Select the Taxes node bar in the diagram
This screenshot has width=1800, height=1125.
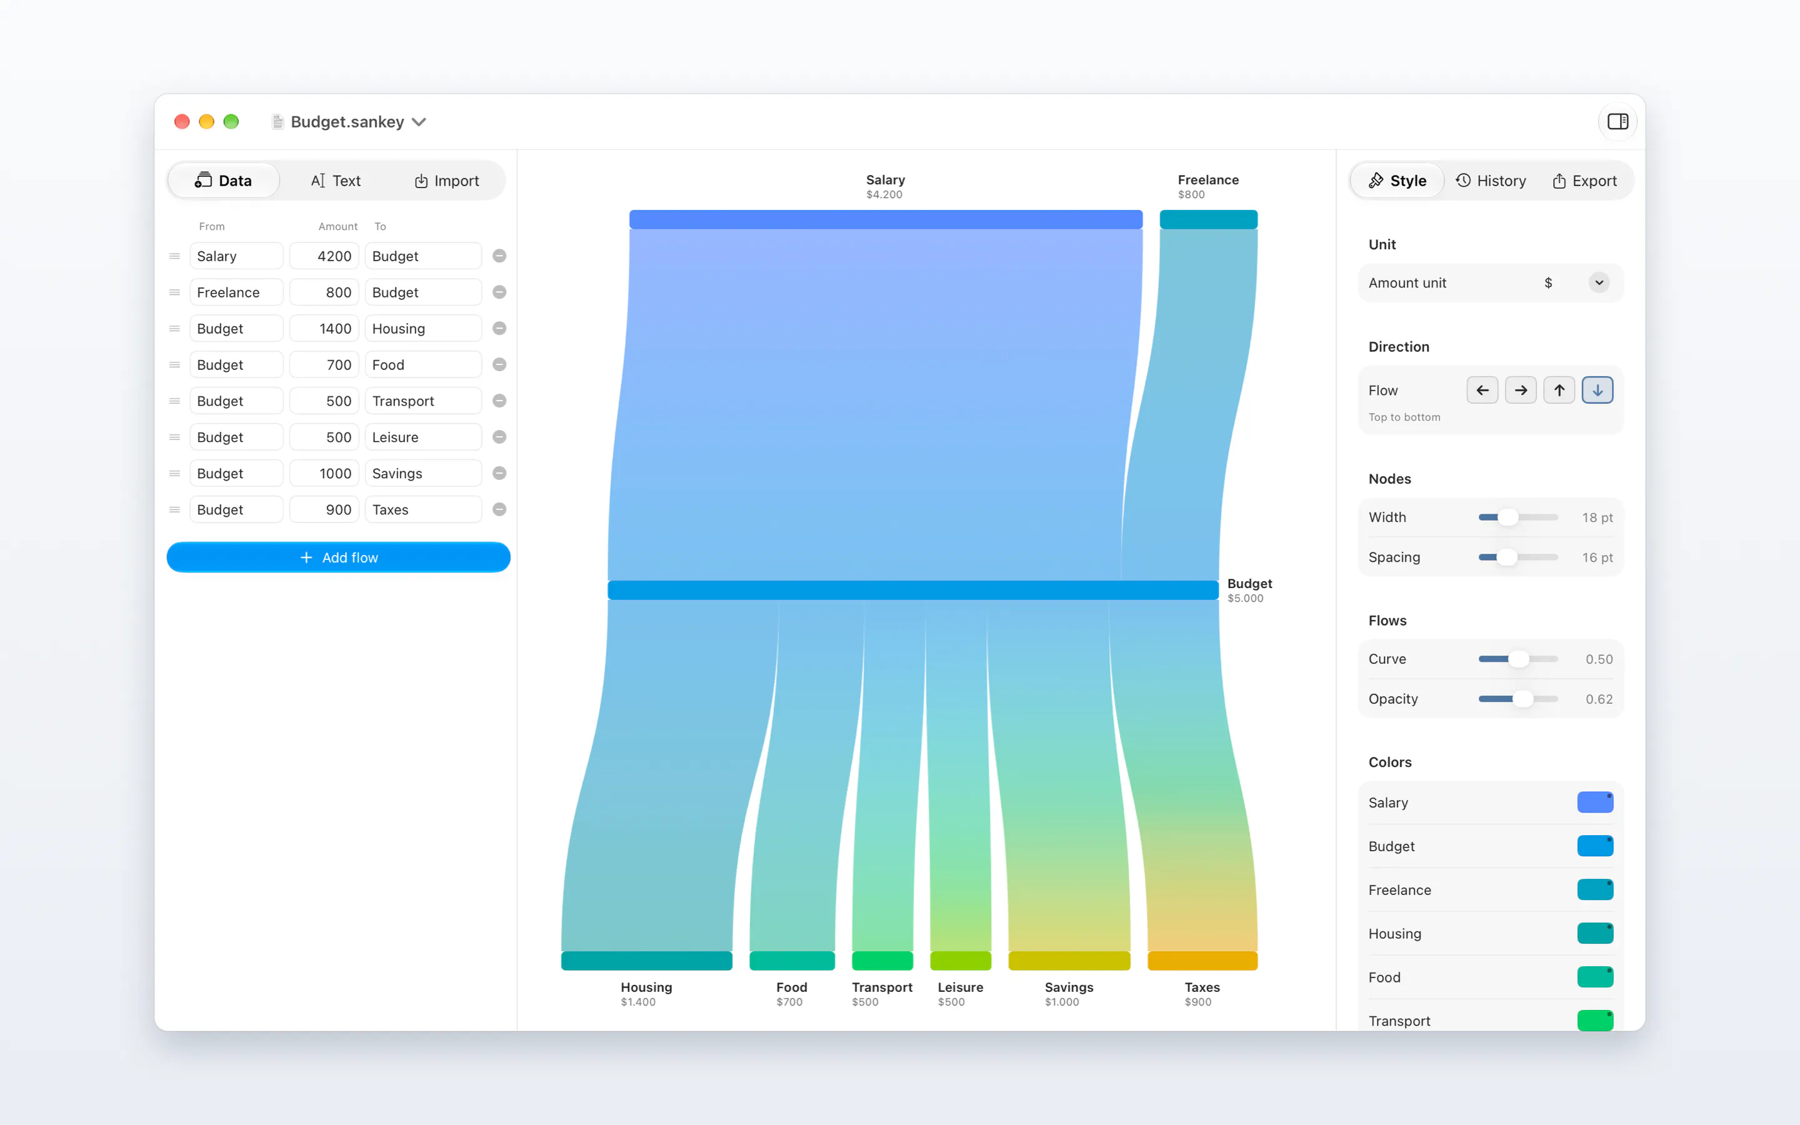point(1202,961)
